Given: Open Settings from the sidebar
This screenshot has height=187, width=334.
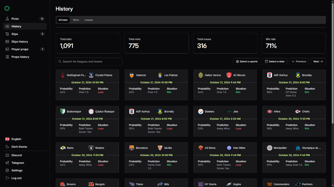Looking at the screenshot, I should click(x=25, y=170).
